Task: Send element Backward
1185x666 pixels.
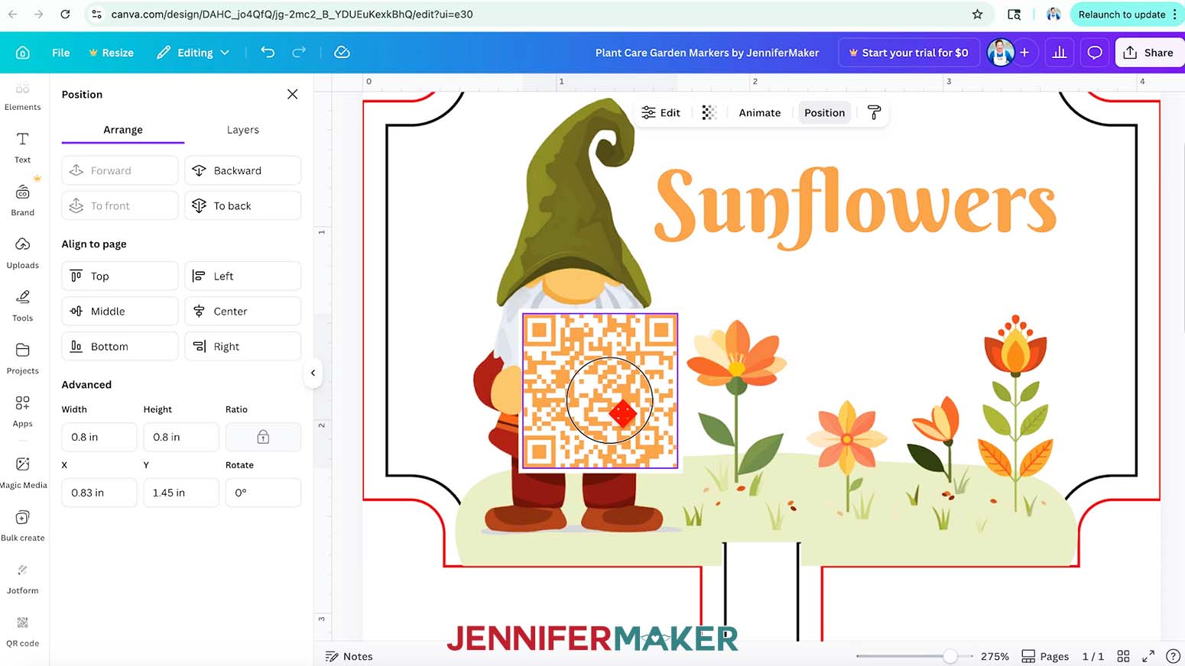Action: (243, 170)
